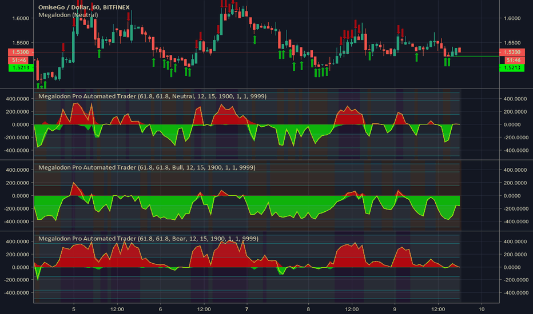The height and width of the screenshot is (314, 533).
Task: Select the Megalodon Pro Automated Trader Bear legend
Action: (148, 239)
